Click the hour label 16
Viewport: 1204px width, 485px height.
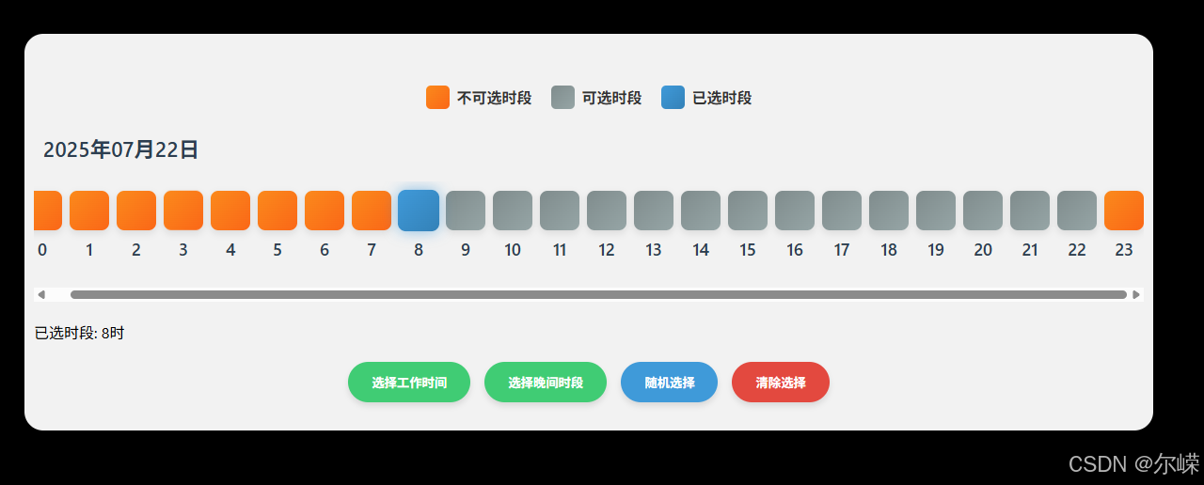[795, 250]
